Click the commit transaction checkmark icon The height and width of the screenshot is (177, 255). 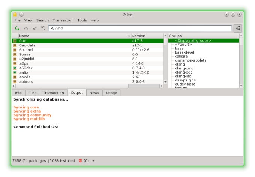pyautogui.click(x=34, y=28)
